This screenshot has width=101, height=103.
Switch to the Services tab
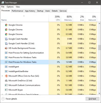(63, 11)
